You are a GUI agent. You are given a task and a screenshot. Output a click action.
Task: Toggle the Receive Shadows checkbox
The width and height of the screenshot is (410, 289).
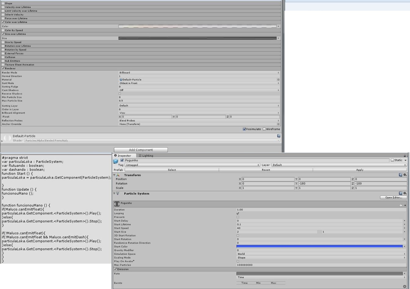pyautogui.click(x=120, y=94)
